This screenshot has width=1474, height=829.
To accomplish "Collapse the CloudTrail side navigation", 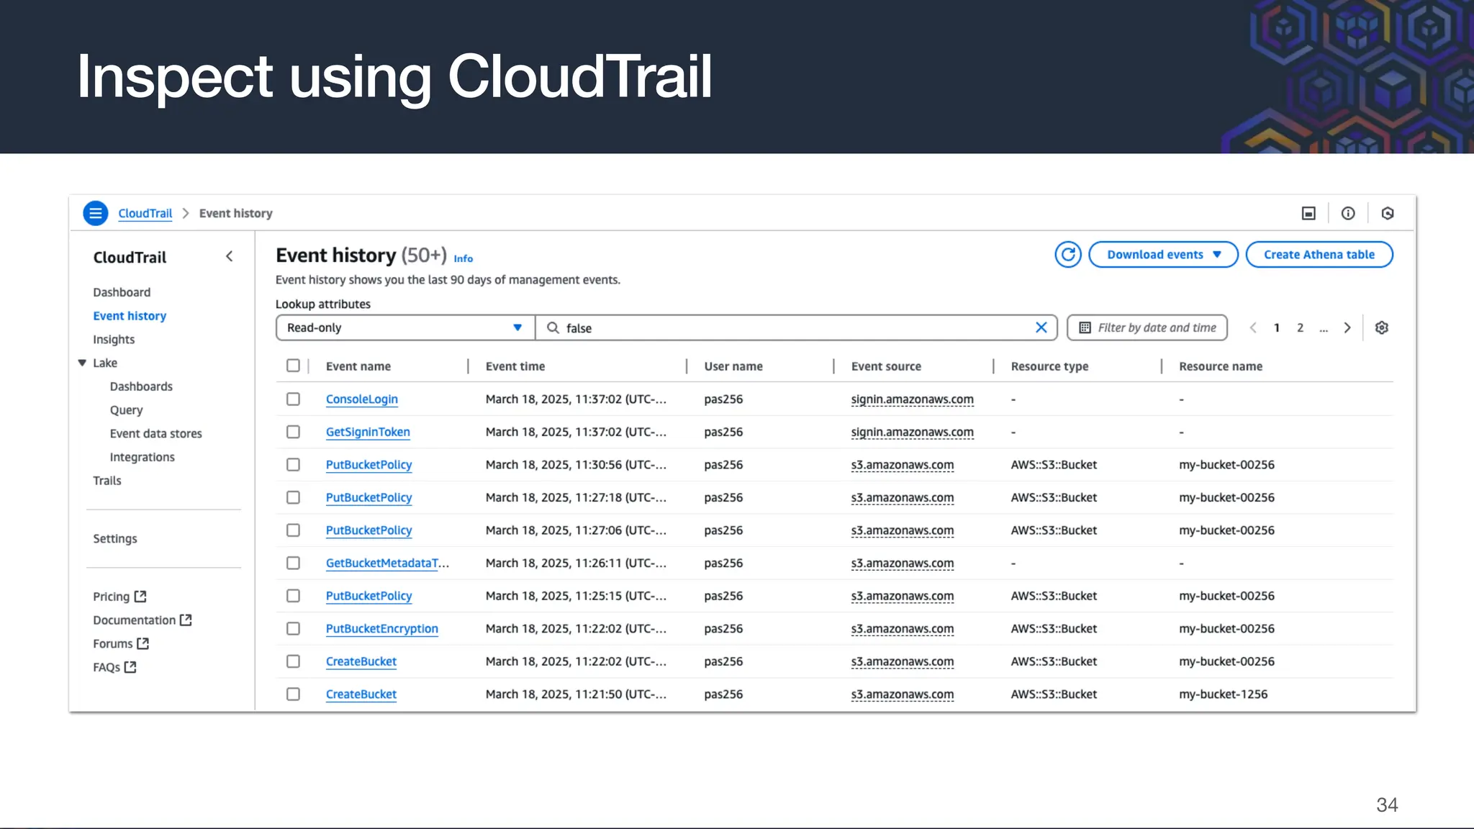I will (x=229, y=256).
